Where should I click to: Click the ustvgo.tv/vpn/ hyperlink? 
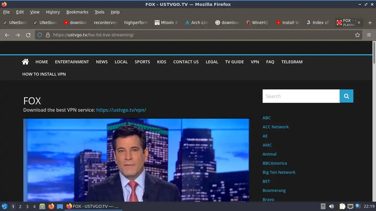[121, 110]
